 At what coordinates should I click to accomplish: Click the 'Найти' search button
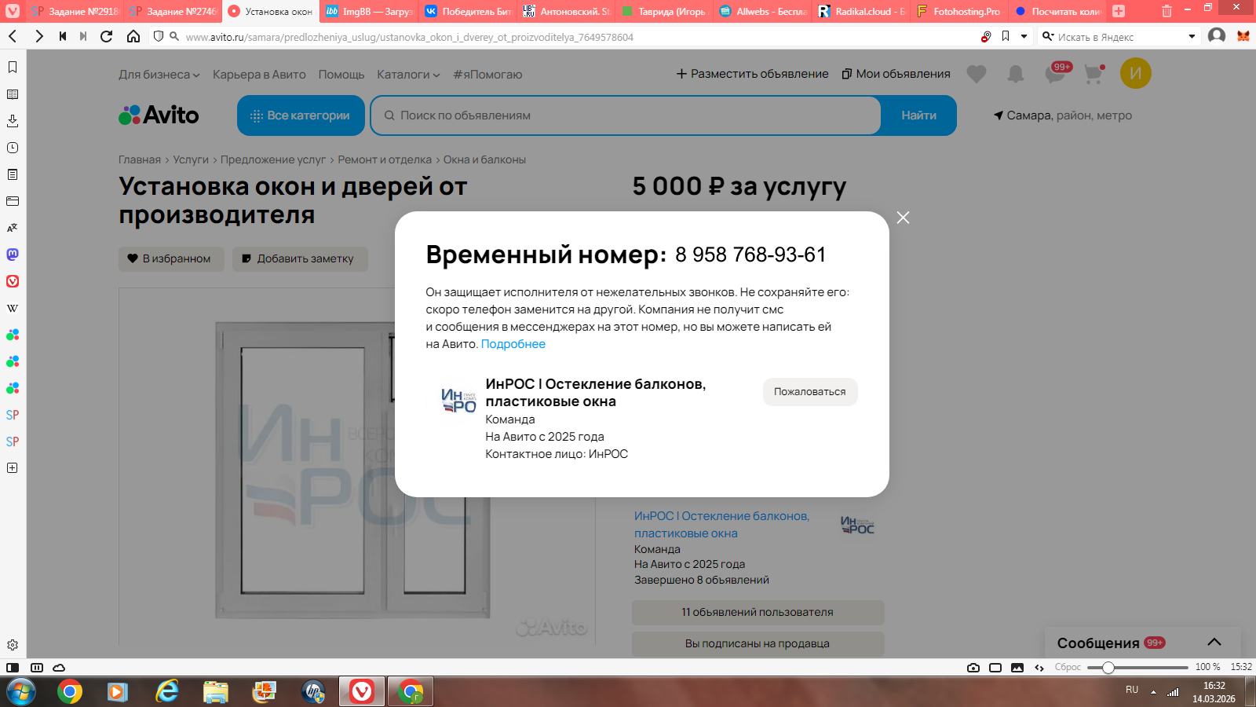click(918, 115)
